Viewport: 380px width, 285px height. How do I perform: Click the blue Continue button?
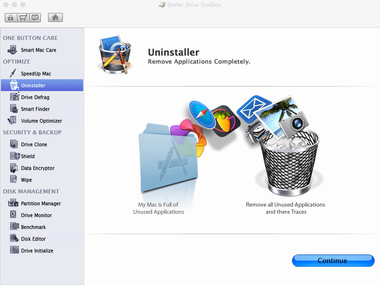(333, 261)
